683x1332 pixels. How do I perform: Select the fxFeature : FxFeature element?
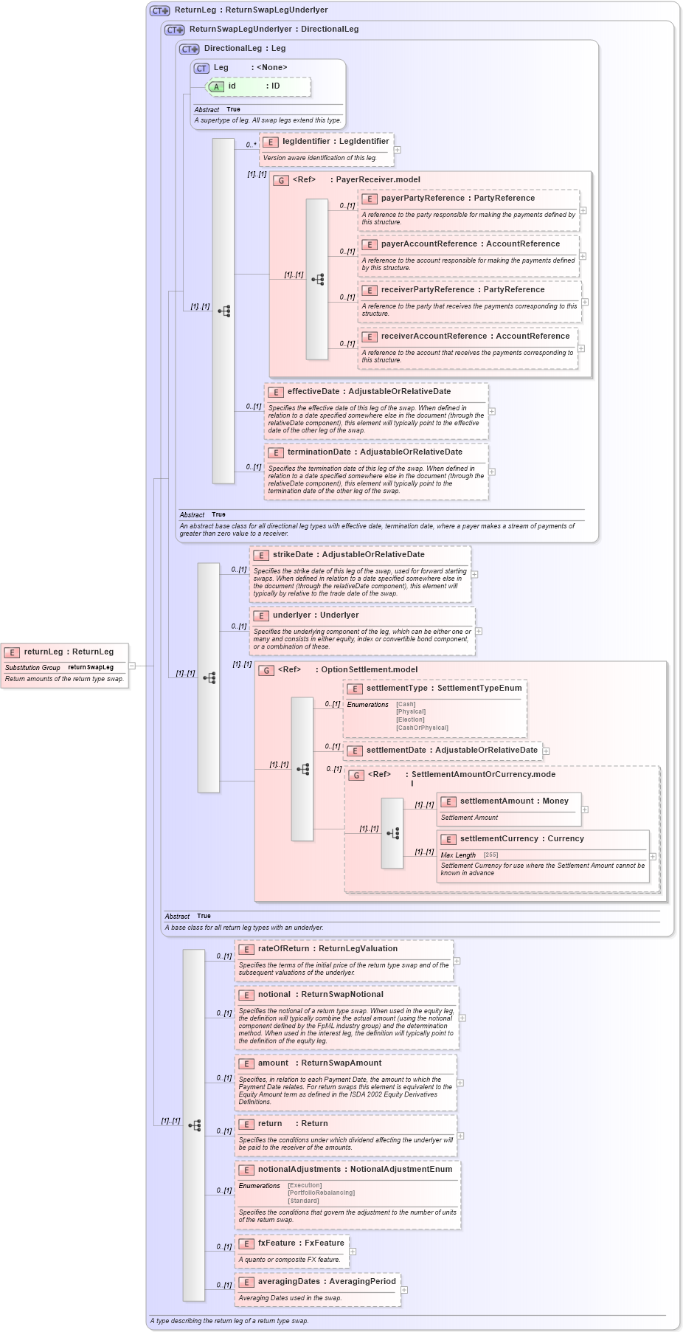coord(292,1252)
